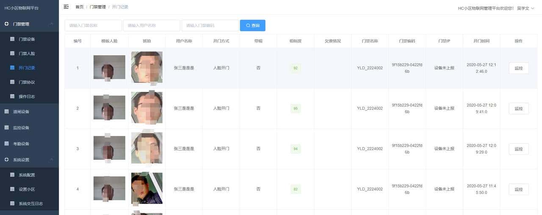542x215 pixels.
Task: Open the 吴学文 user dropdown
Action: point(525,8)
